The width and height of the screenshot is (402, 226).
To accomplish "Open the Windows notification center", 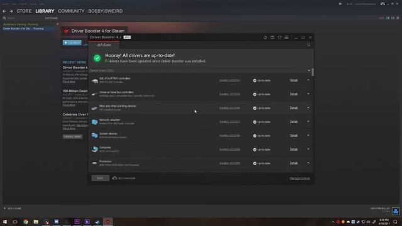I will tap(395, 222).
